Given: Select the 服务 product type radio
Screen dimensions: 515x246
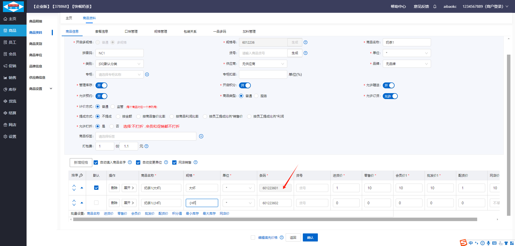Looking at the screenshot, I should 256,96.
